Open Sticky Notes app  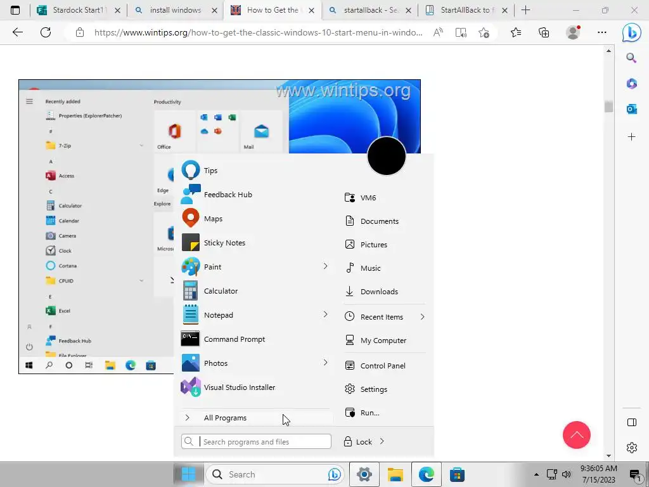pyautogui.click(x=255, y=243)
